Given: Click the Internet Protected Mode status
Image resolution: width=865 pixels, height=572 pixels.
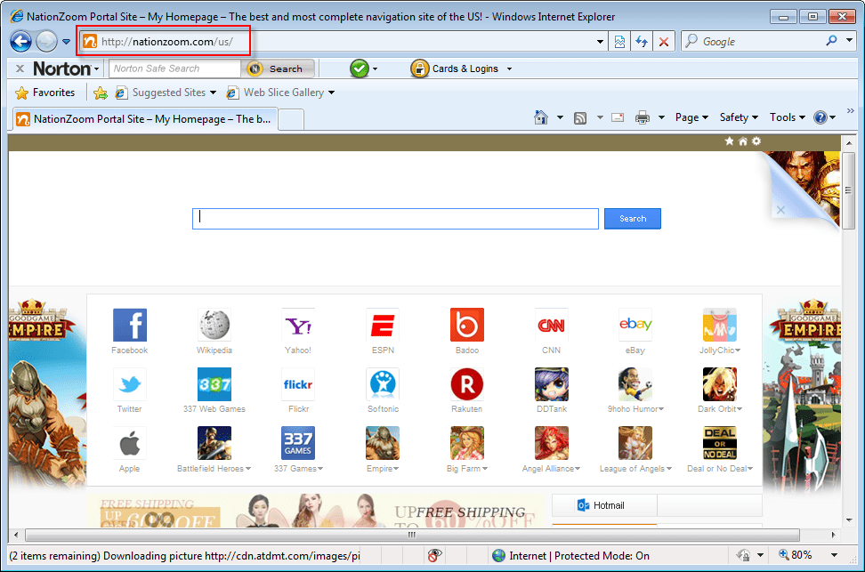Looking at the screenshot, I should [571, 555].
